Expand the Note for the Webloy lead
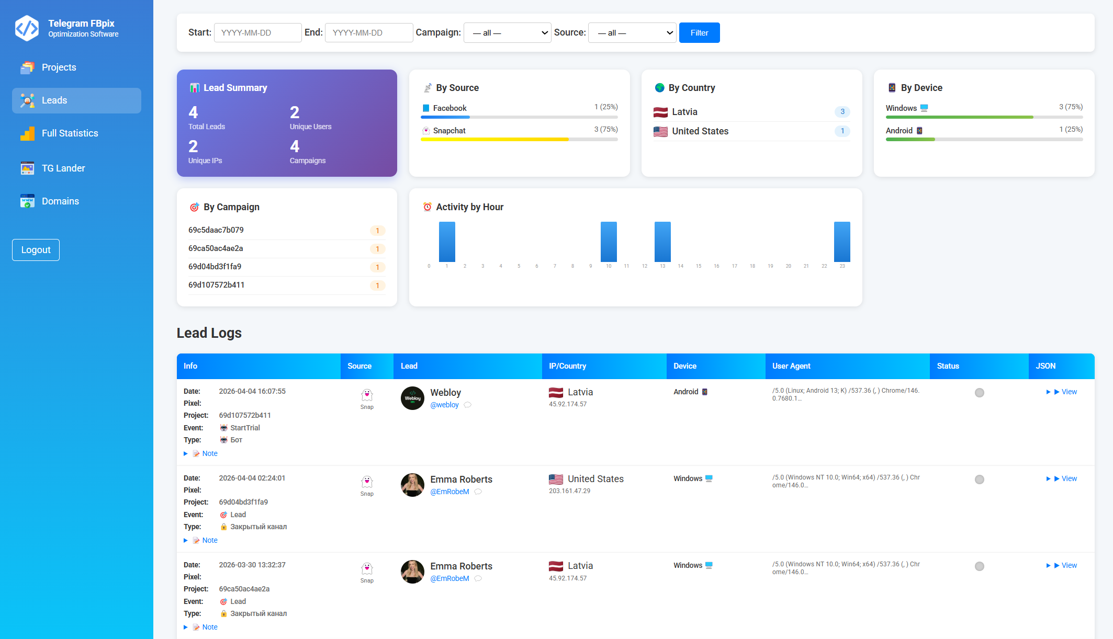The image size is (1113, 639). click(x=209, y=453)
